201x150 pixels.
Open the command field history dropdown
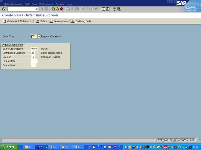36,9
